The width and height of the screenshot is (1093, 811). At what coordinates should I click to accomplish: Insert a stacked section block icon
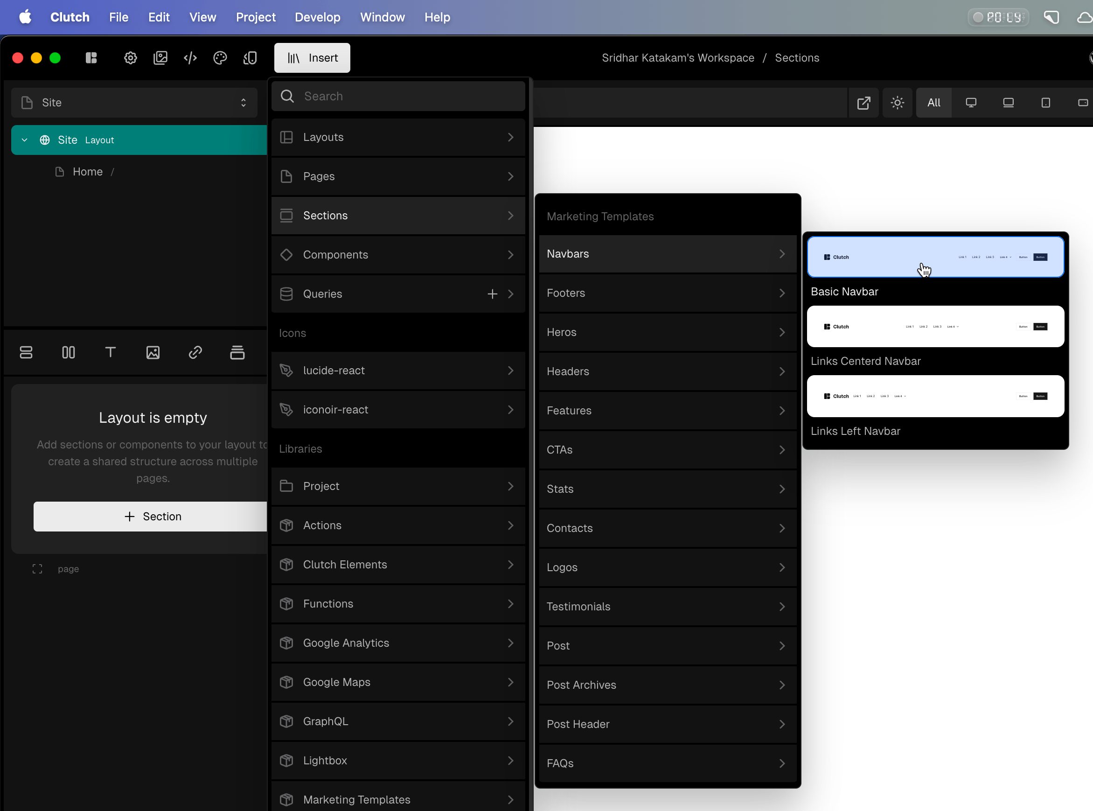tap(26, 352)
